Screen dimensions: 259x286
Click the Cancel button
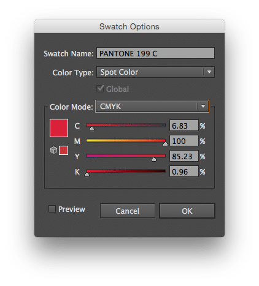128,211
